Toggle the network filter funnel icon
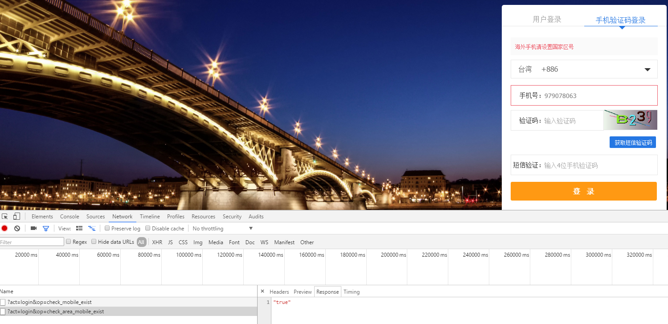 pyautogui.click(x=45, y=229)
